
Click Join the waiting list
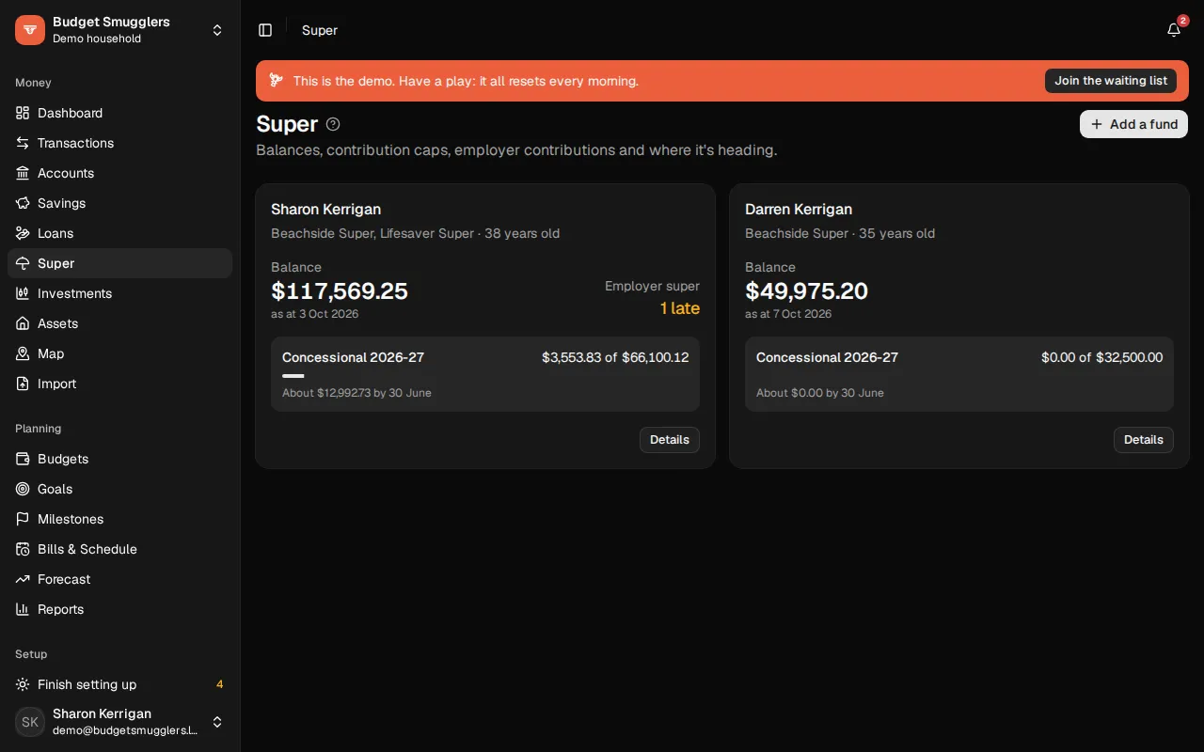[1111, 81]
